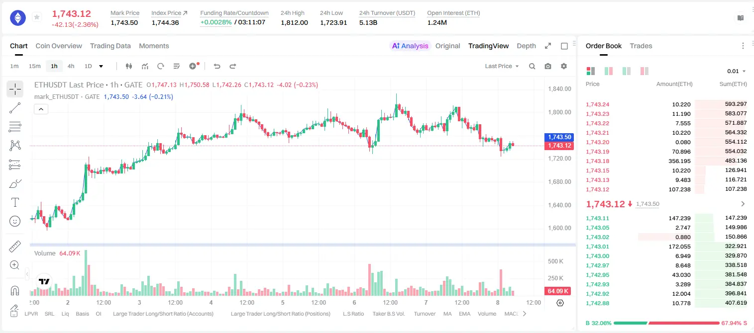
Task: Open the Coin Overview tab
Action: [x=59, y=46]
